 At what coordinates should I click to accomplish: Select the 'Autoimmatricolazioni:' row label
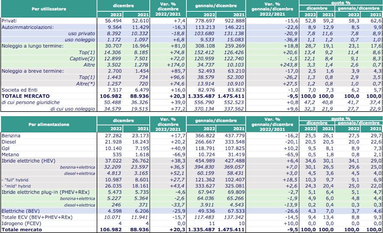tap(27, 27)
